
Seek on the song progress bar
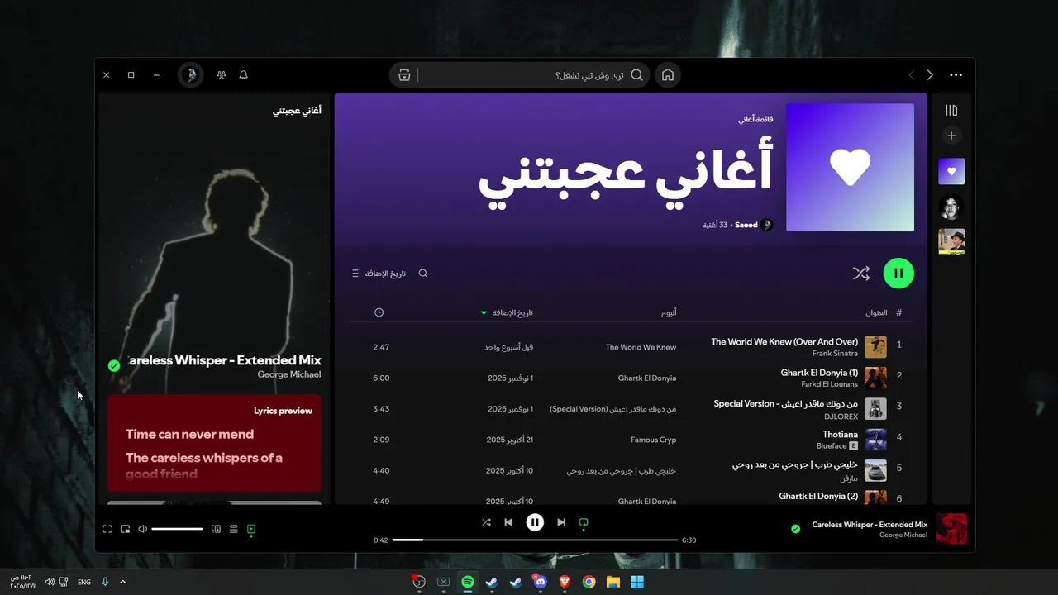535,540
